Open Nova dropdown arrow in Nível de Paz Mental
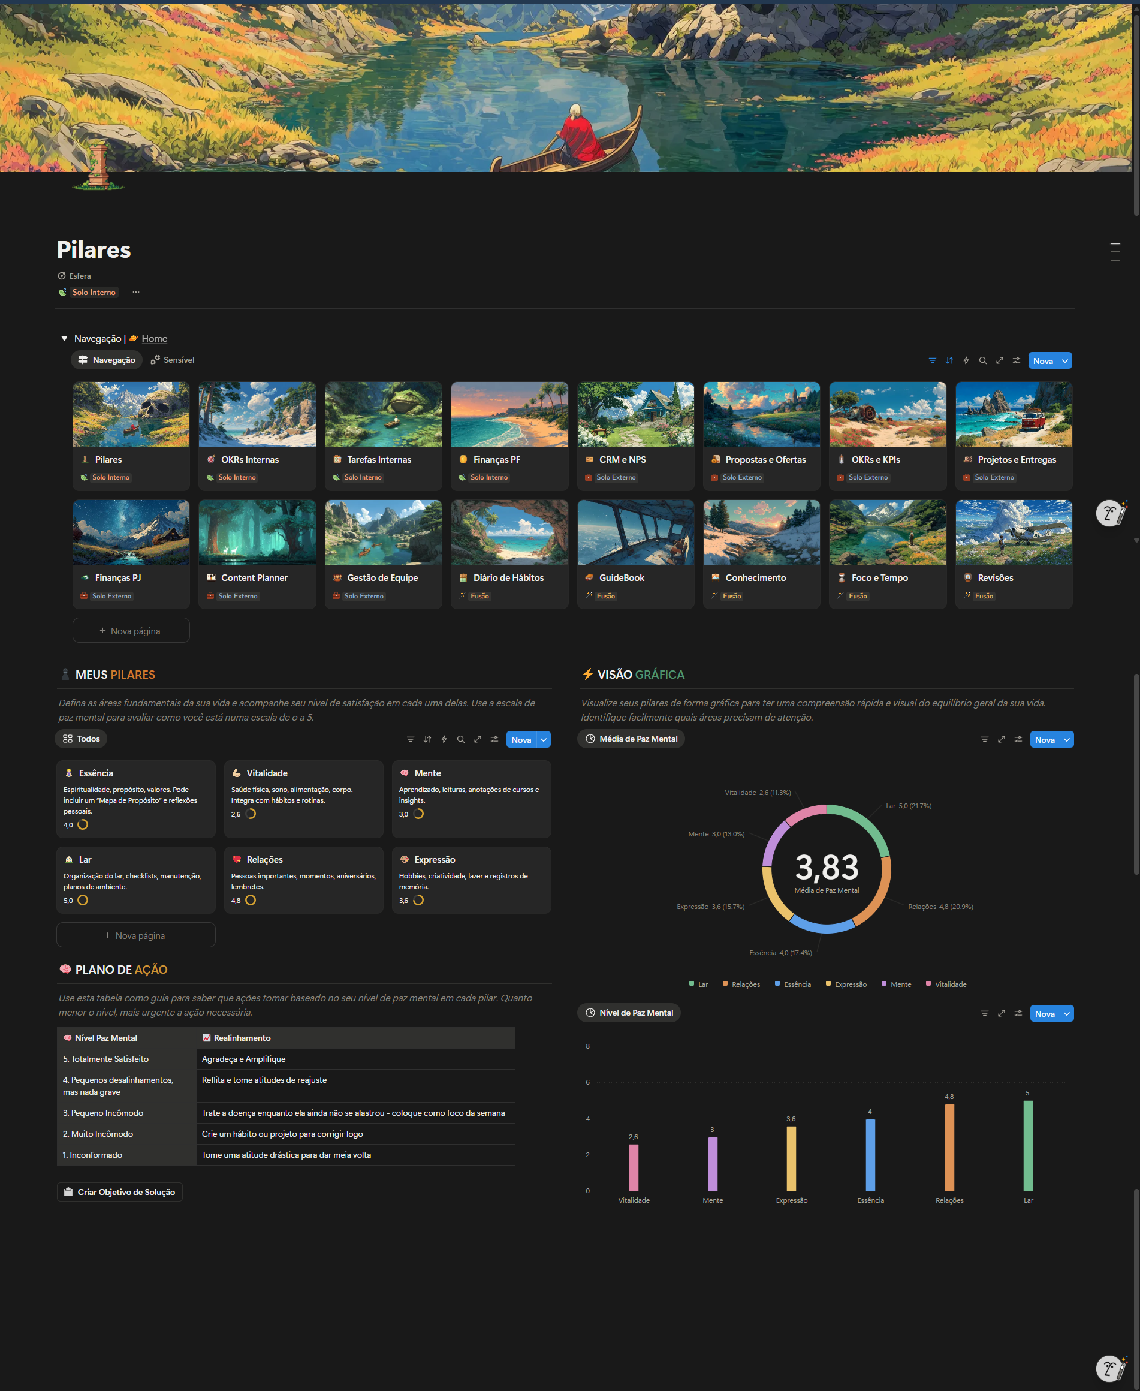The image size is (1140, 1391). (1066, 1013)
